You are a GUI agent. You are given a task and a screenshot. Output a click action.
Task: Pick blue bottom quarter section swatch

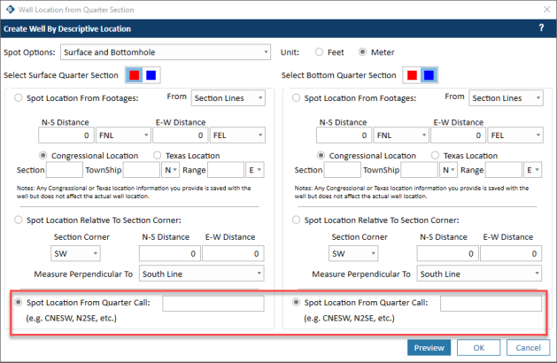429,75
